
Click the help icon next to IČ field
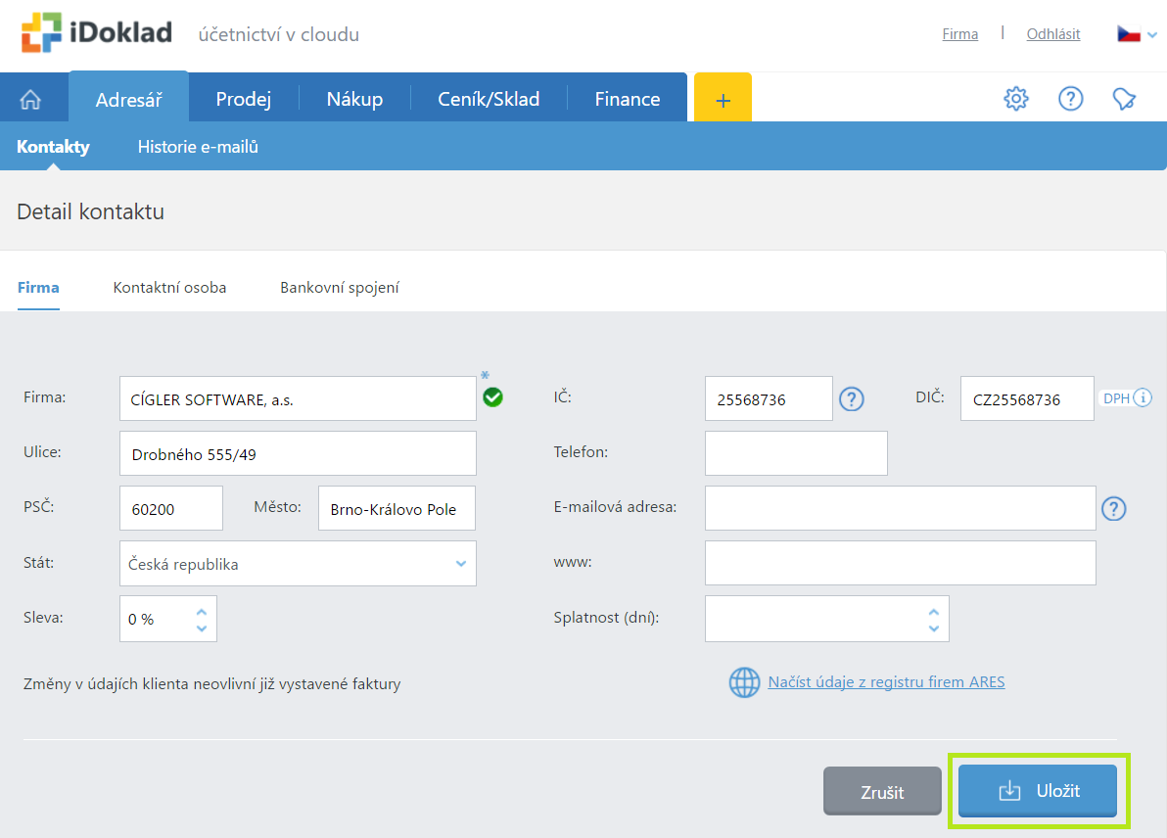[852, 399]
